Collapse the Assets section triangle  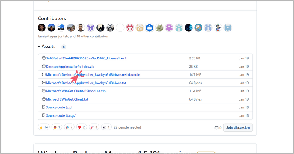pyautogui.click(x=39, y=47)
